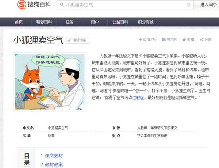219x168 pixels.
Task: Jump to contents entry 教材教案
Action: tap(54, 164)
